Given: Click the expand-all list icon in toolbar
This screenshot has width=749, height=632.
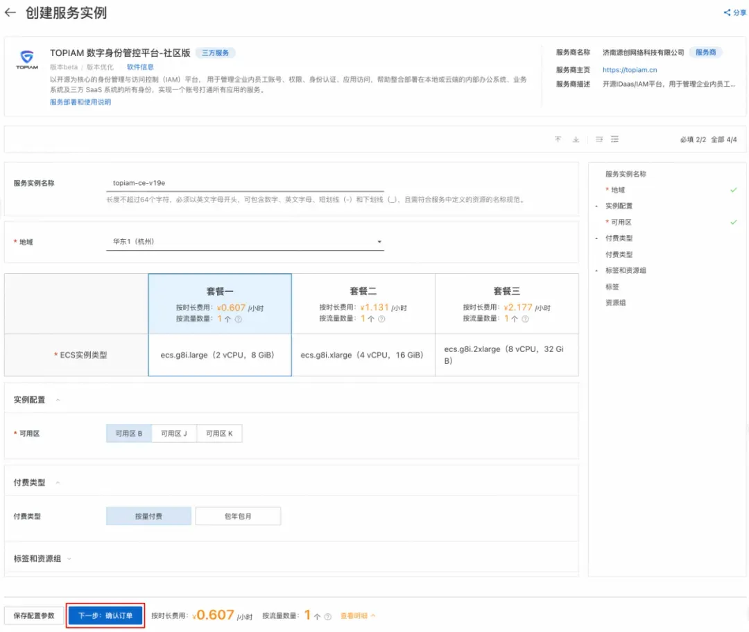Looking at the screenshot, I should coord(614,139).
